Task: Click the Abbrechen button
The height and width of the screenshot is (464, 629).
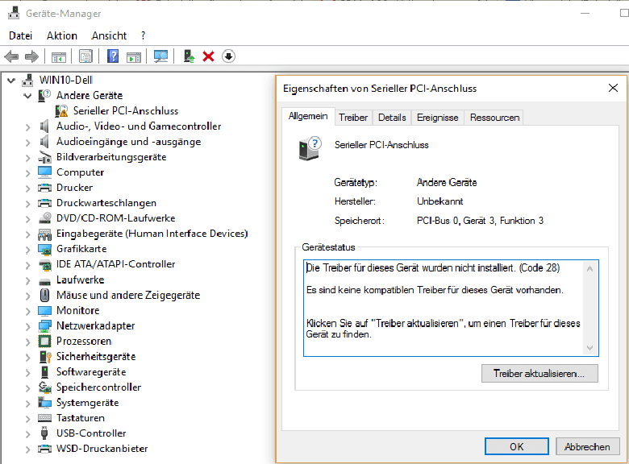Action: (x=587, y=446)
